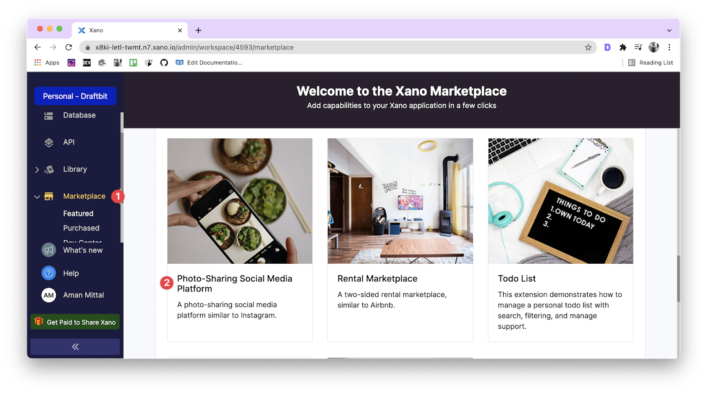Select Featured under Marketplace
707x394 pixels.
tap(78, 213)
